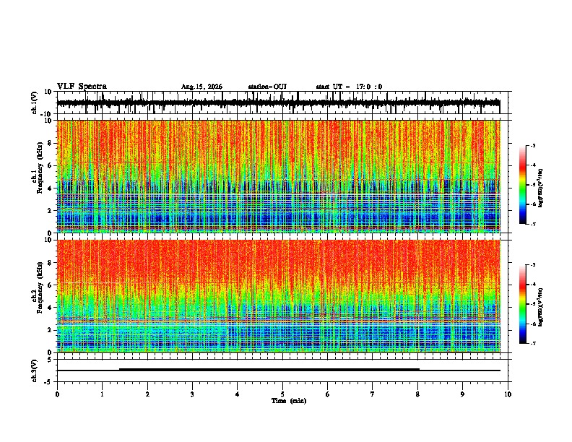Click inside the ch.2 spectrogram plot
The width and height of the screenshot is (572, 442).
[x=278, y=296]
